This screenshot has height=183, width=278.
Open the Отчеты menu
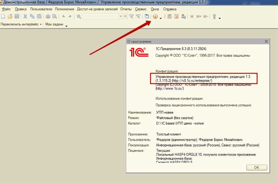click(x=126, y=9)
